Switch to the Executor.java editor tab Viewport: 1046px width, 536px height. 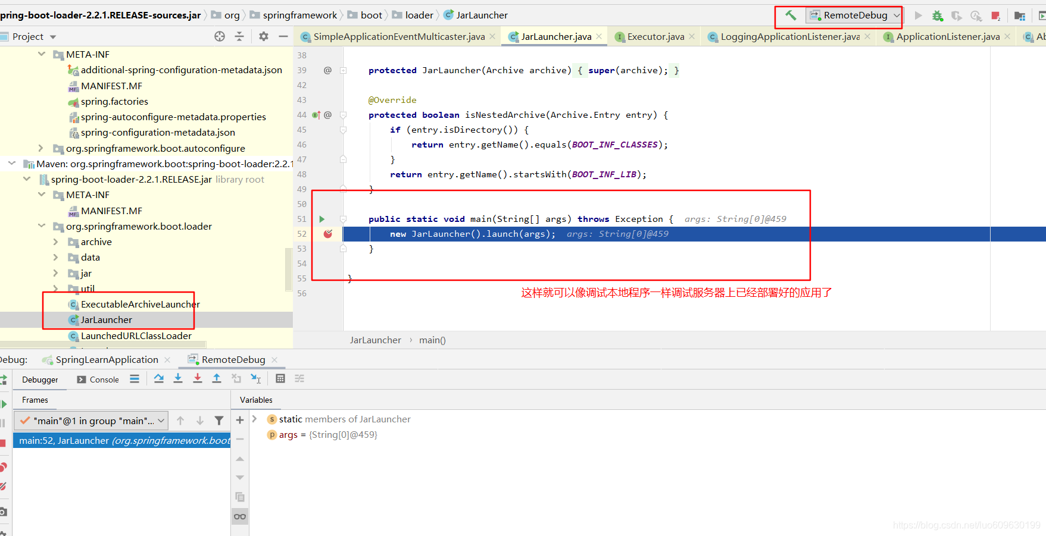(x=655, y=36)
